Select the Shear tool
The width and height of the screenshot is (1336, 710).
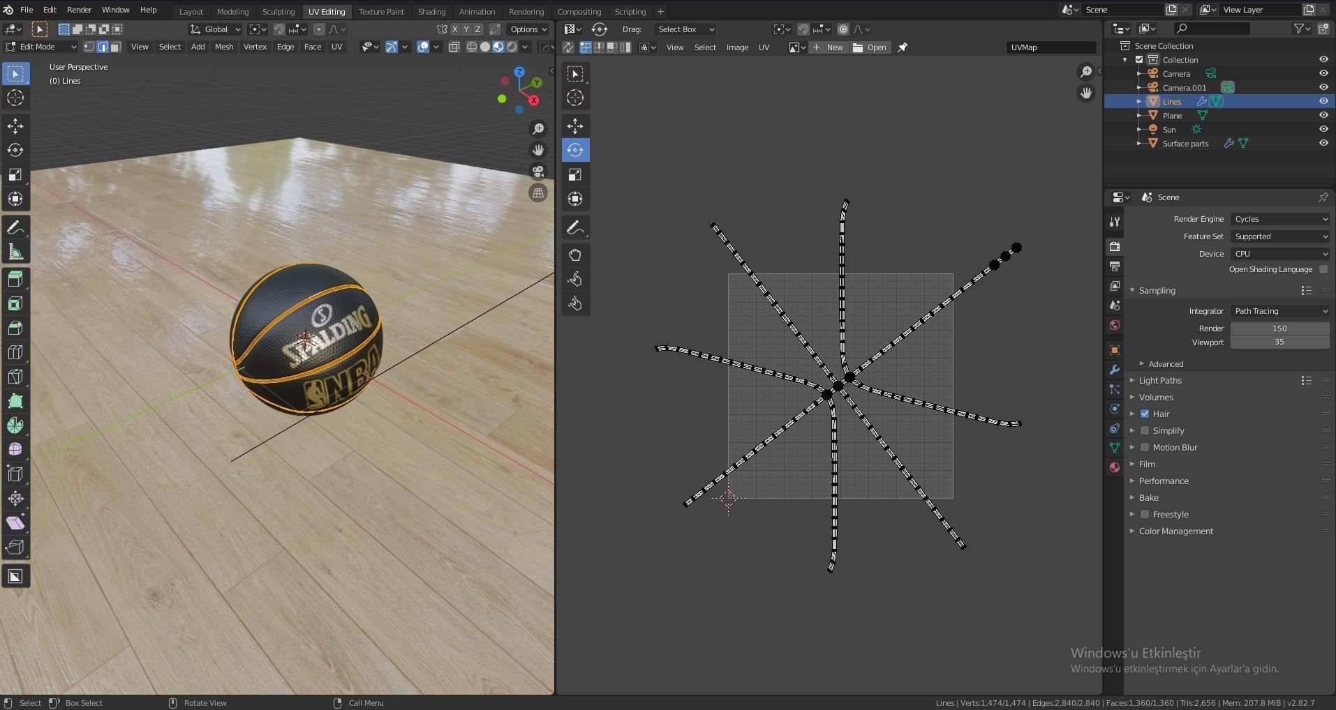click(15, 523)
